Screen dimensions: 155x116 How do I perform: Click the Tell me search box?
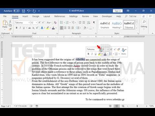click(x=131, y=16)
